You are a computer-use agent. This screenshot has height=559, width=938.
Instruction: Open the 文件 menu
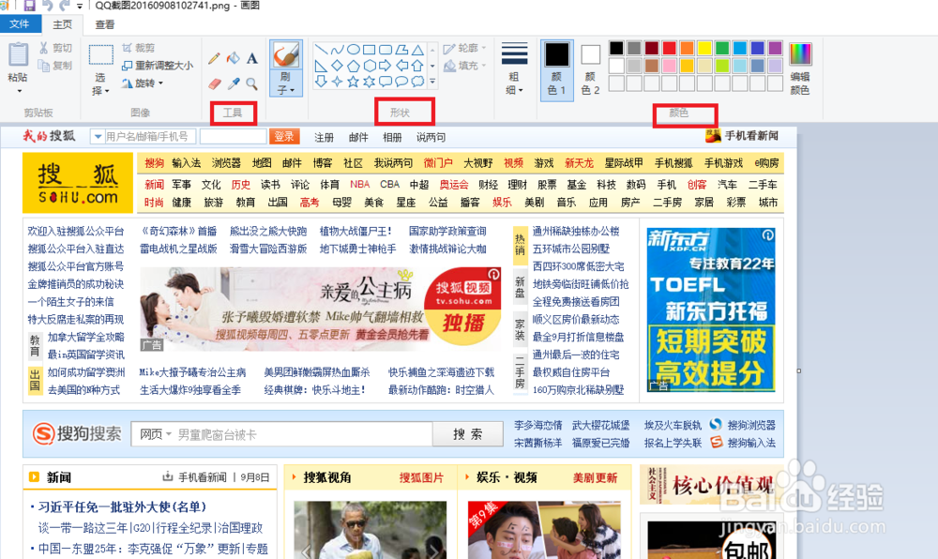point(19,23)
